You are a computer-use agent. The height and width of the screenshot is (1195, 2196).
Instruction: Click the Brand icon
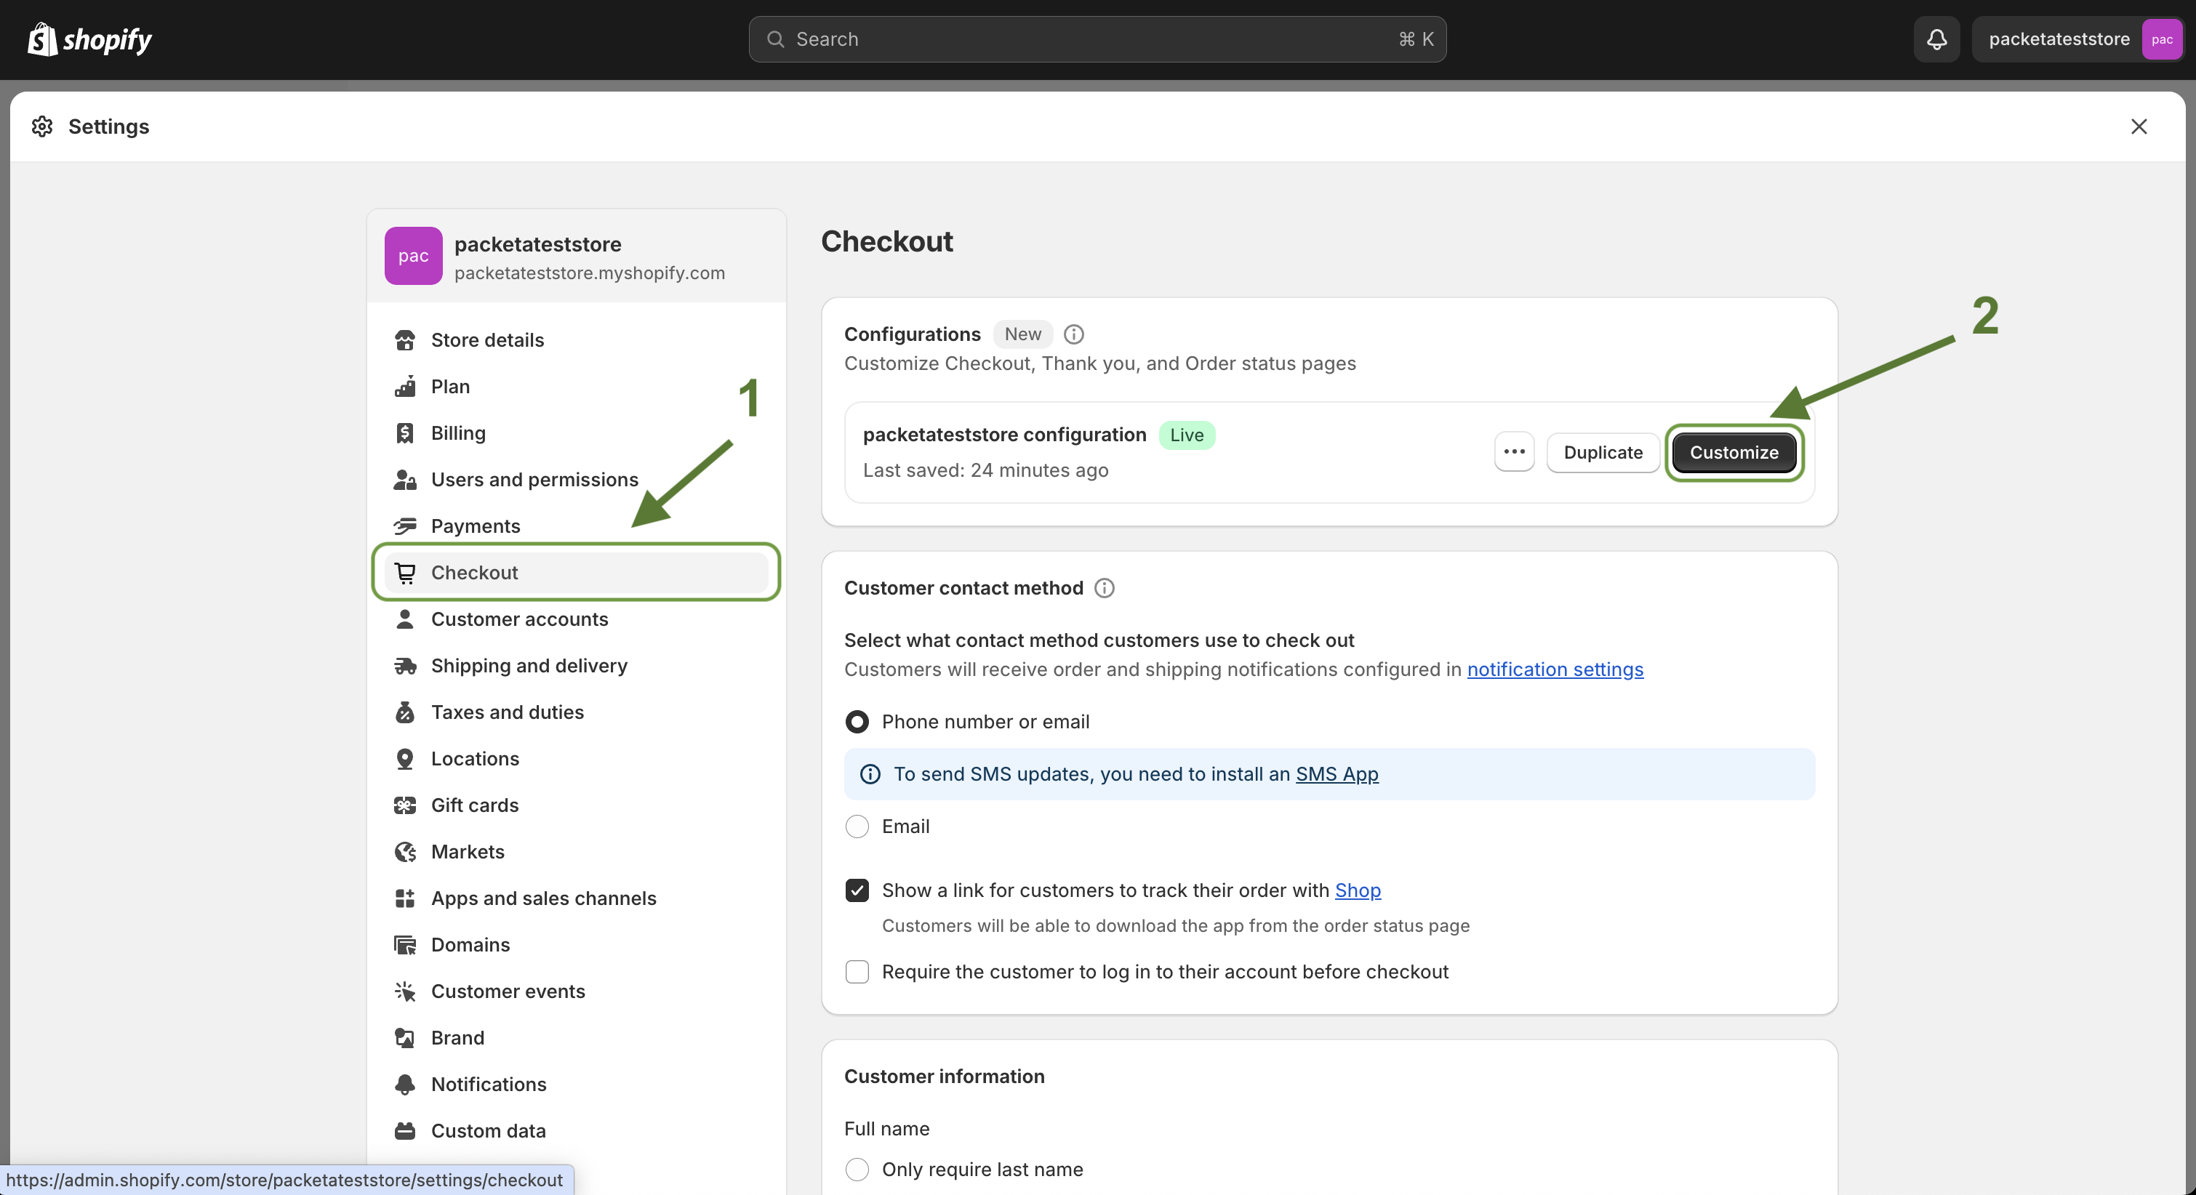[405, 1037]
